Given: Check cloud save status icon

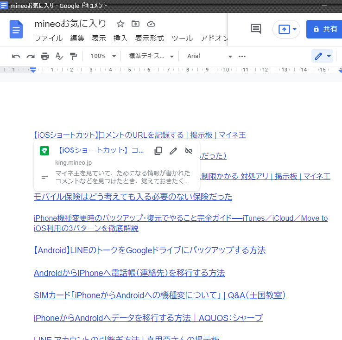Looking at the screenshot, I should coord(151,24).
